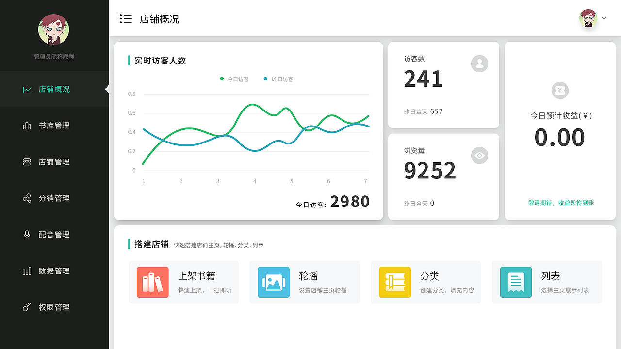Click the 今日访客 total 2980
Viewport: 621px width, 349px height.
click(350, 202)
